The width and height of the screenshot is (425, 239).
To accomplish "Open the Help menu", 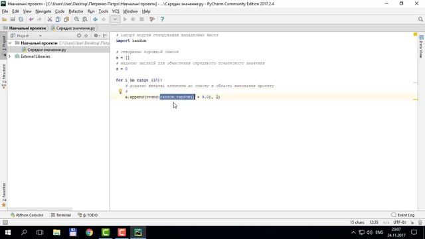I will [146, 11].
